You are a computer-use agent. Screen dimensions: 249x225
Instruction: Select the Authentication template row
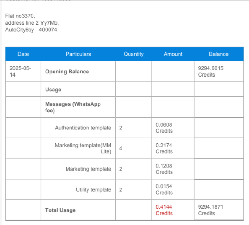[x=124, y=128]
